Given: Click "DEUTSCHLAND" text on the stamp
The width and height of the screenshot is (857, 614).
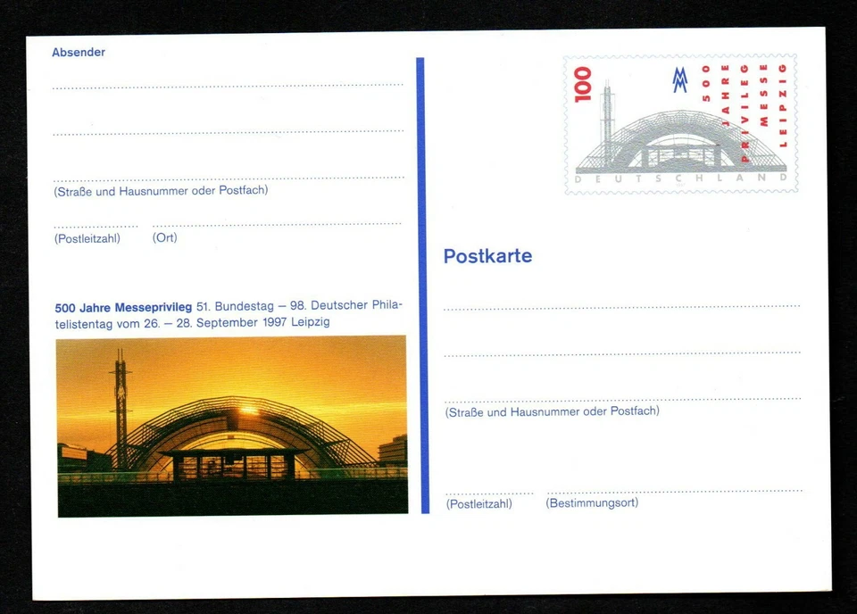Looking at the screenshot, I should point(681,178).
